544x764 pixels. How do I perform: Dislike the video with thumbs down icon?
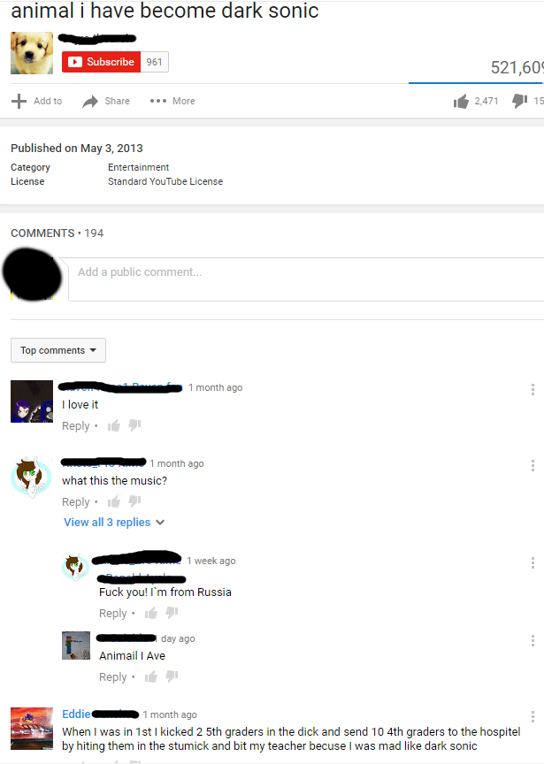519,101
